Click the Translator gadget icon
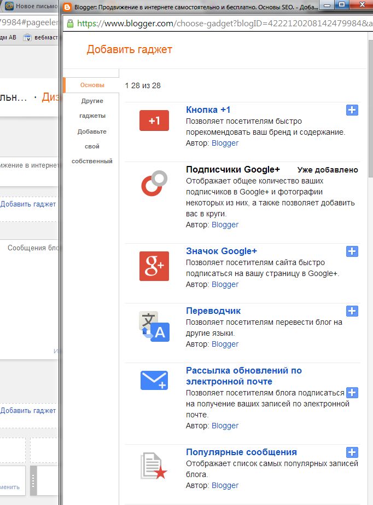Image resolution: width=373 pixels, height=505 pixels. pyautogui.click(x=154, y=326)
